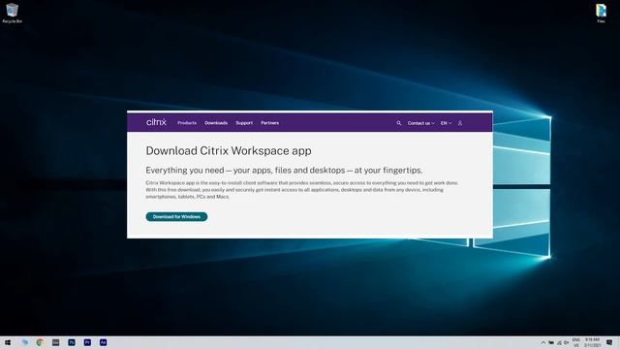Open the Partners menu
Screen dimensions: 620x349
click(269, 123)
